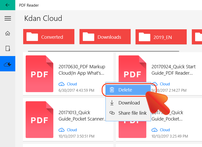Click the Kdan Cloud page heading
The width and height of the screenshot is (202, 147).
(x=43, y=18)
